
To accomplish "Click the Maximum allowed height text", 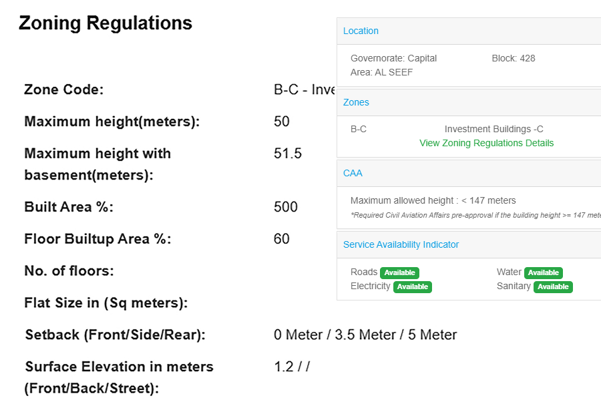I will click(433, 200).
